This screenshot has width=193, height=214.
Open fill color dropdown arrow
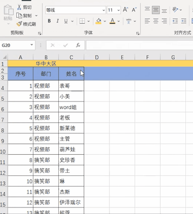click(x=105, y=21)
